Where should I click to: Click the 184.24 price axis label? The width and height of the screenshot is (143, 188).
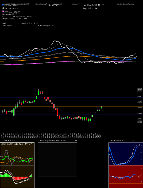click(x=139, y=108)
